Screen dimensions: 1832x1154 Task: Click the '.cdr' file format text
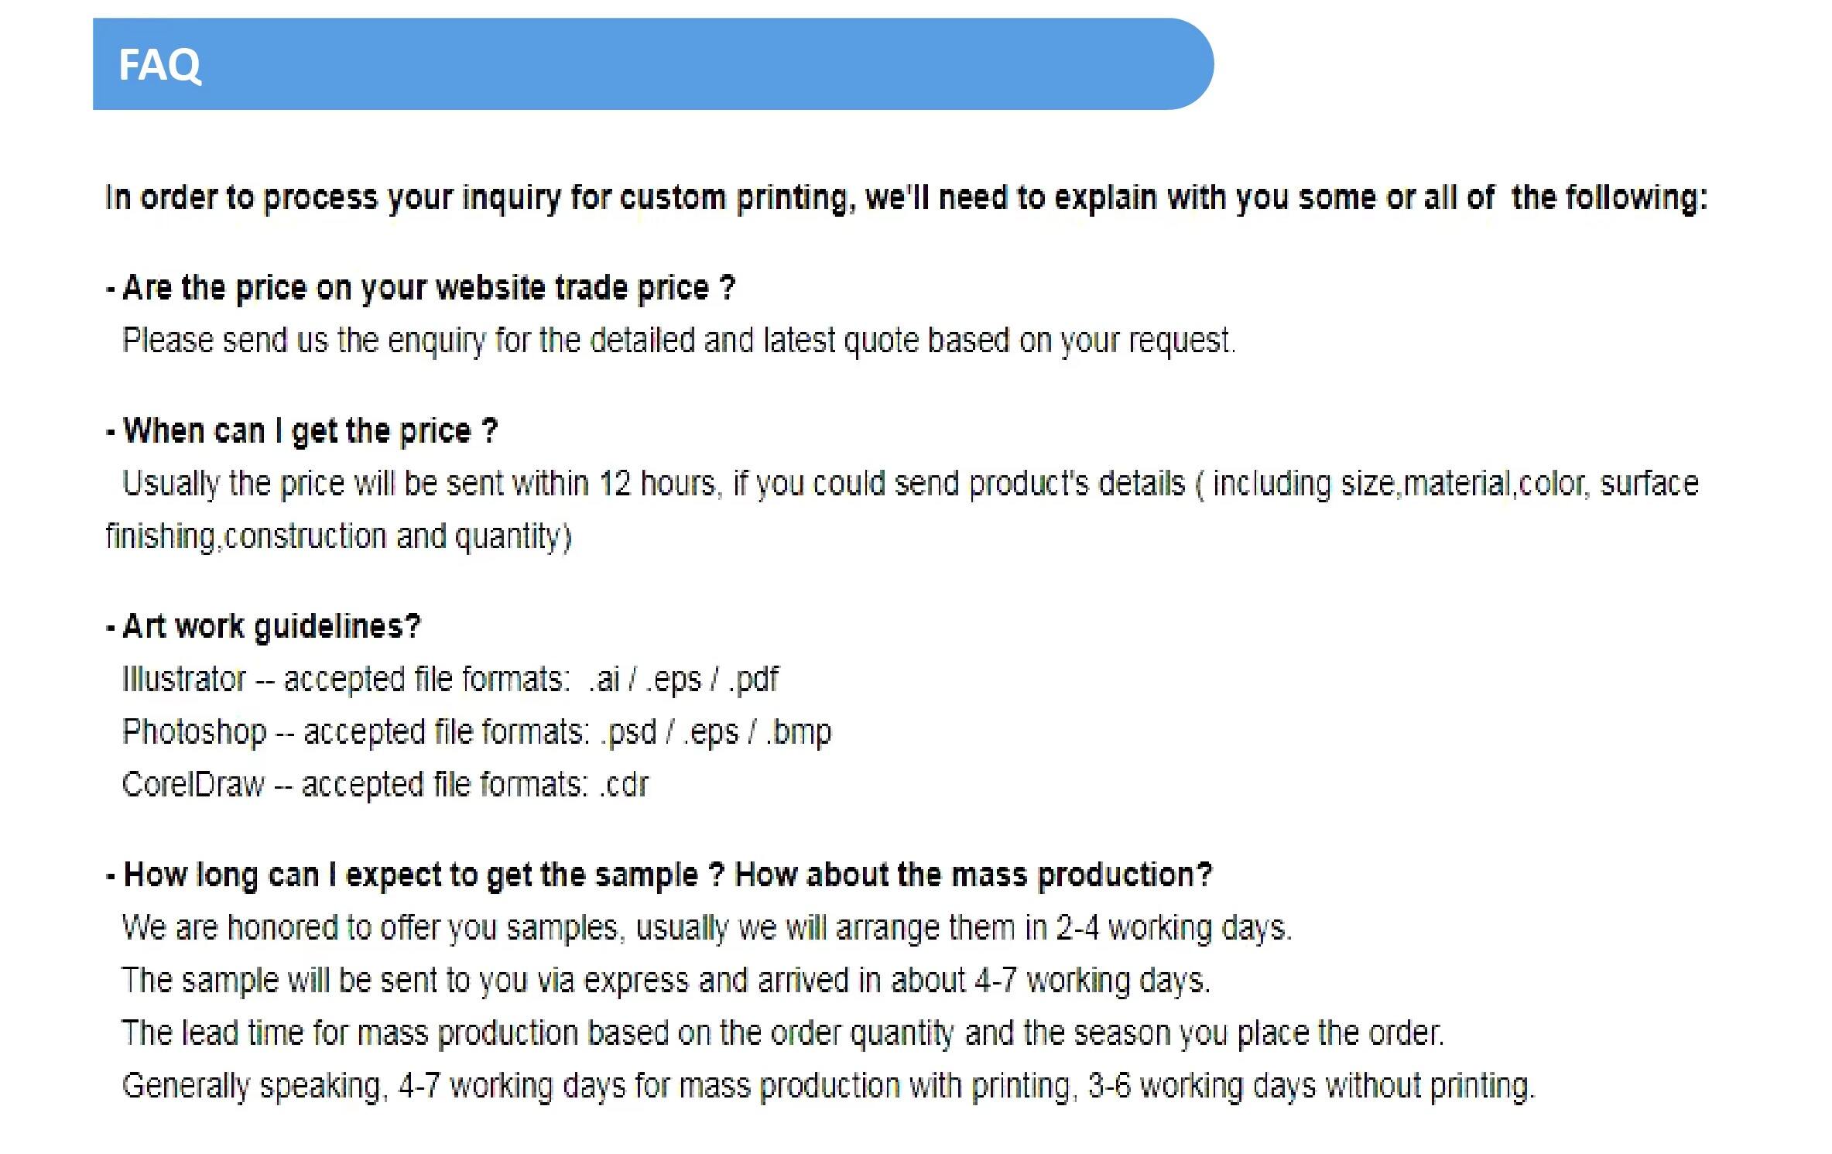pyautogui.click(x=624, y=784)
